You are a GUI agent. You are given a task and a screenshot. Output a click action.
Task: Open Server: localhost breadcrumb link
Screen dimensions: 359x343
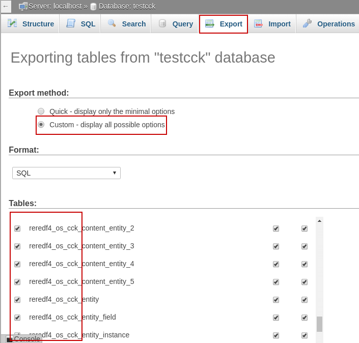[55, 6]
